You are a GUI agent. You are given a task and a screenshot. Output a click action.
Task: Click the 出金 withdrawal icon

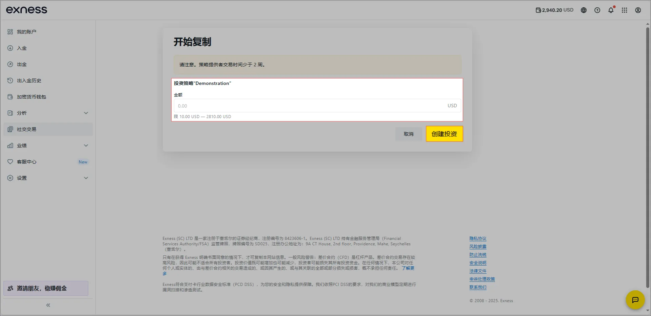pyautogui.click(x=10, y=64)
